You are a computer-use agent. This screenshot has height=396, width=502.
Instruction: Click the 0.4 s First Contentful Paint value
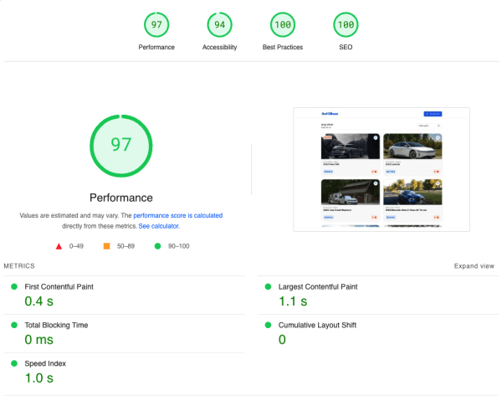click(x=38, y=301)
